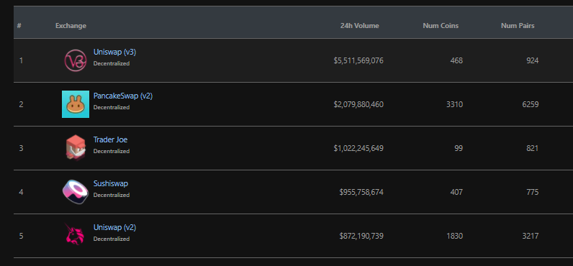Click rank number 1 in Uniswap (v3) row

pyautogui.click(x=21, y=60)
